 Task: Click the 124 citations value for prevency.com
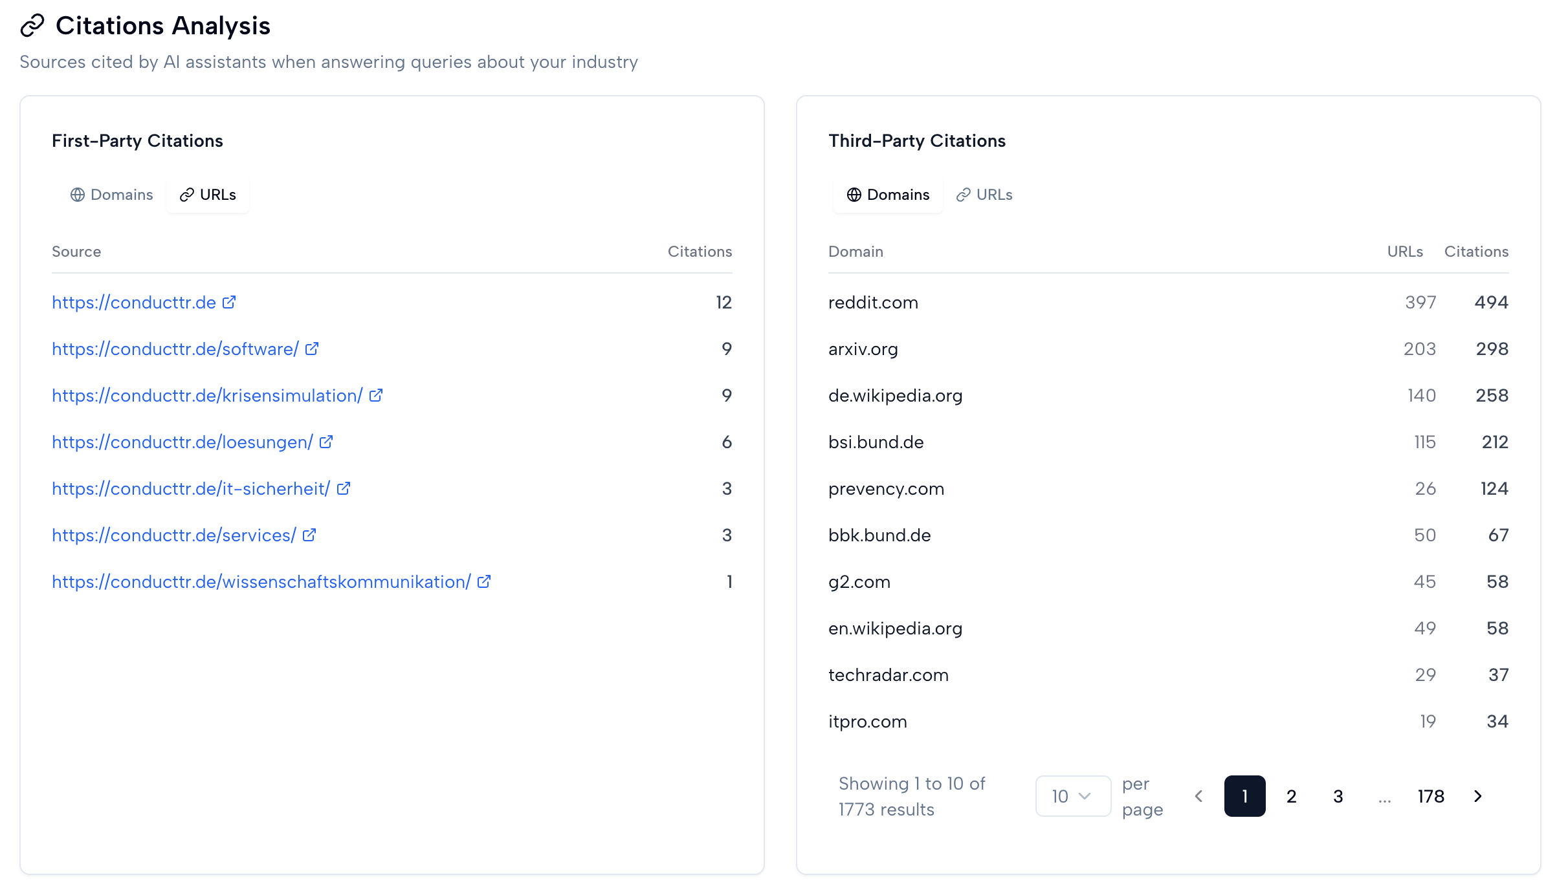1494,488
